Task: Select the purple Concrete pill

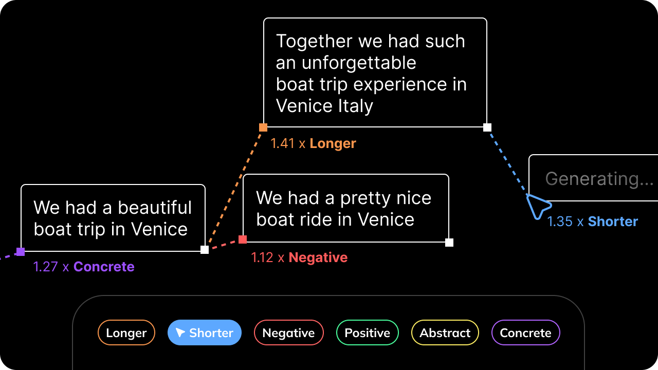Action: (525, 332)
